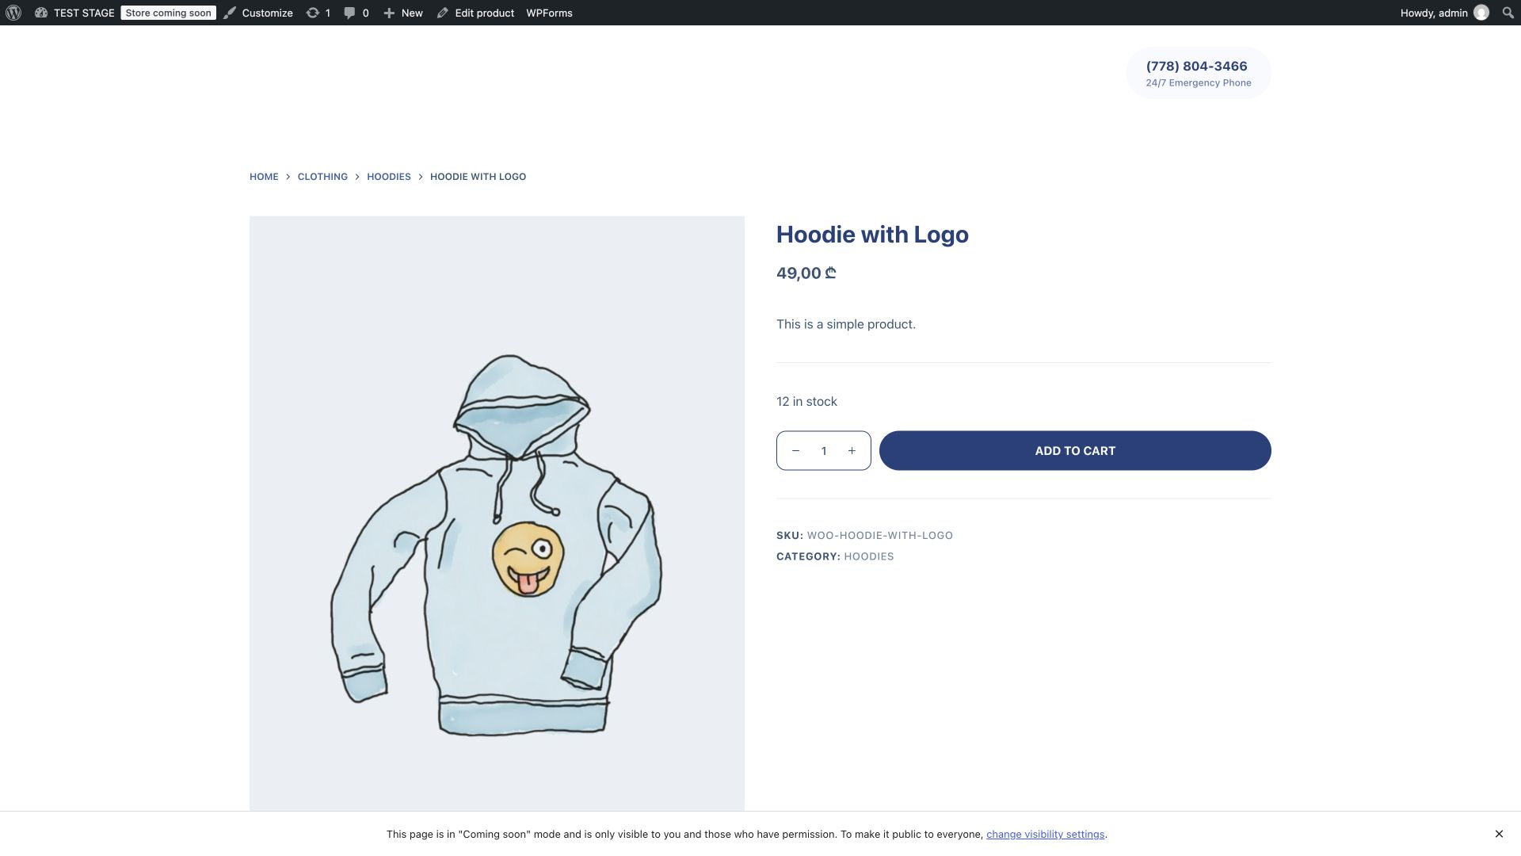Open the Customize theme option

(x=258, y=13)
